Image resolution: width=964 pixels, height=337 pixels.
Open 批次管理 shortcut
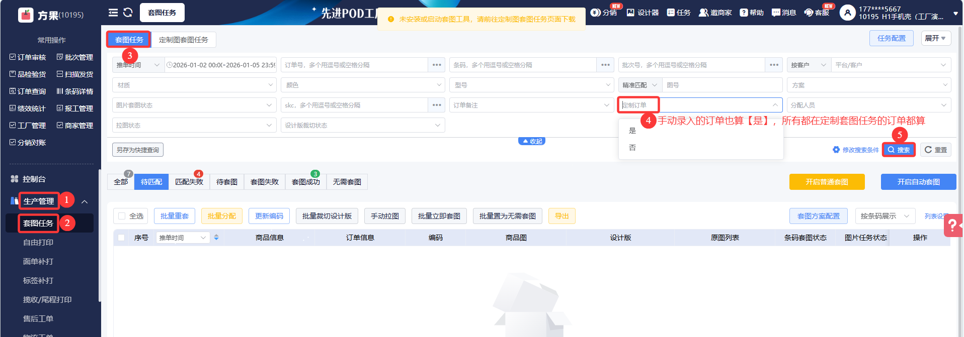click(x=75, y=57)
